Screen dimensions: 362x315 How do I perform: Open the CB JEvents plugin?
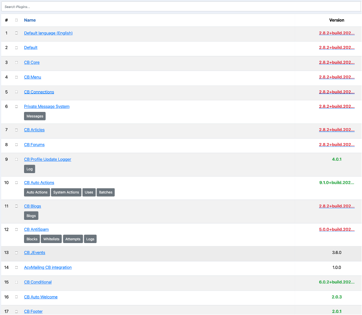point(34,253)
